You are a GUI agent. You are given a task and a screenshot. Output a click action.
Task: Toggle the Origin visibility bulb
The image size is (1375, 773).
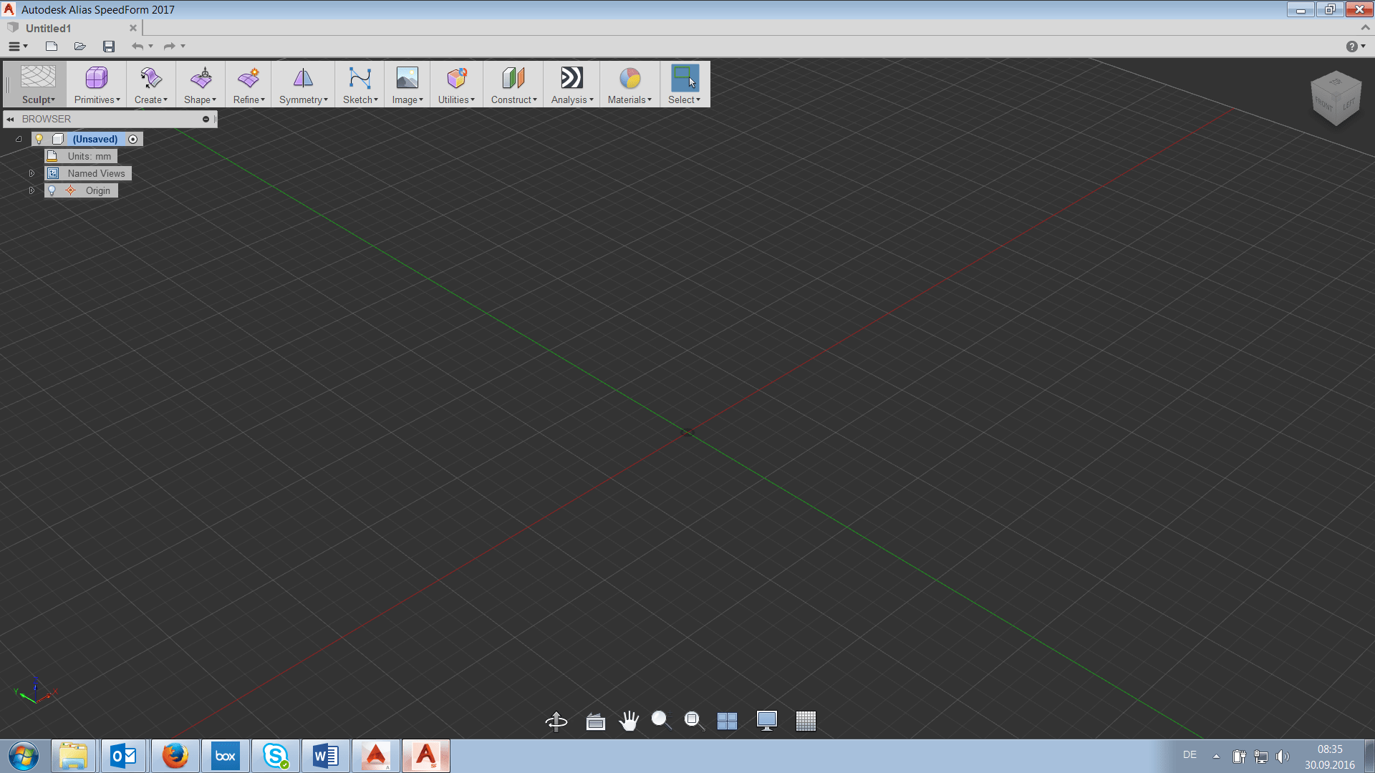click(51, 190)
